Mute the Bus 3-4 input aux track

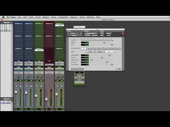(61, 86)
